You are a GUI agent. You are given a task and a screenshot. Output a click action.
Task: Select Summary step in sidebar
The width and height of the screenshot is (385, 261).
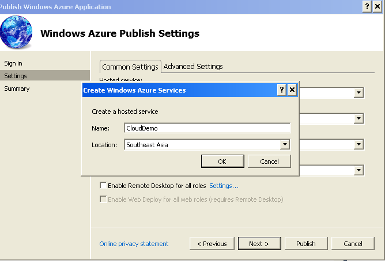[x=17, y=89]
